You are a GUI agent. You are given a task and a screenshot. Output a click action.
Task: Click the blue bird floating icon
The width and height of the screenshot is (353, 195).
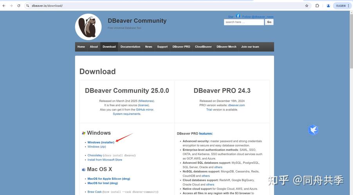[313, 130]
